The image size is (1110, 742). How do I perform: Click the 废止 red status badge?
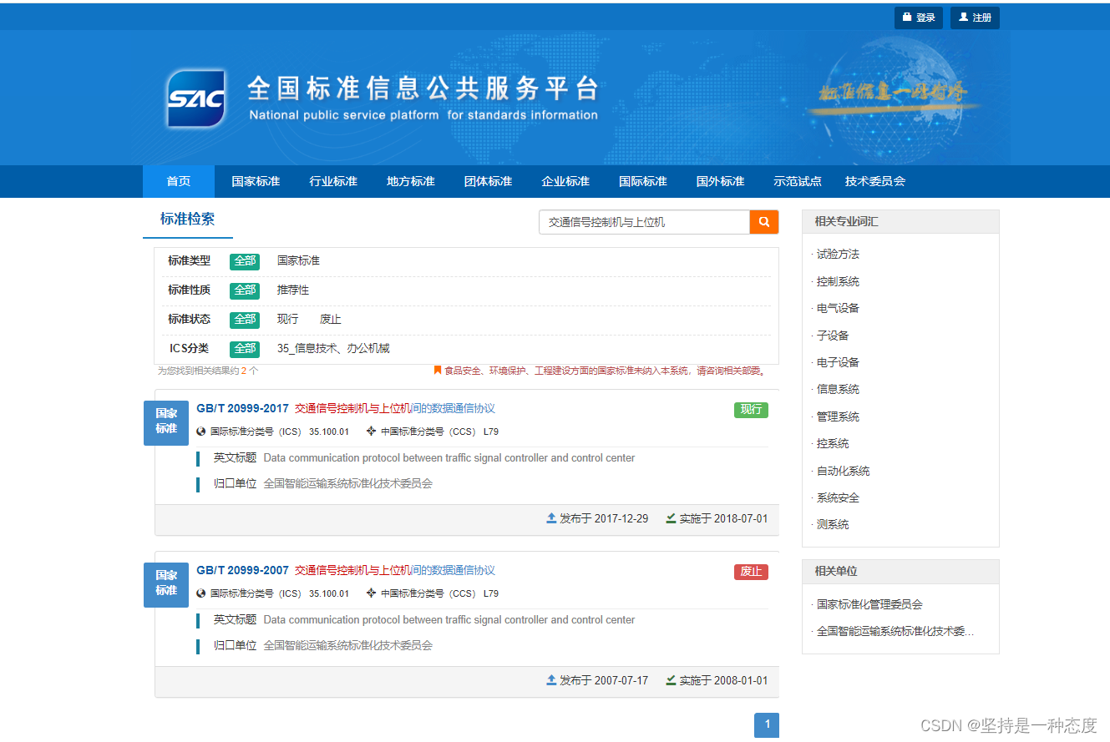click(751, 572)
